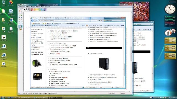Choose the Pencil tool in Paint

click(x=20, y=15)
